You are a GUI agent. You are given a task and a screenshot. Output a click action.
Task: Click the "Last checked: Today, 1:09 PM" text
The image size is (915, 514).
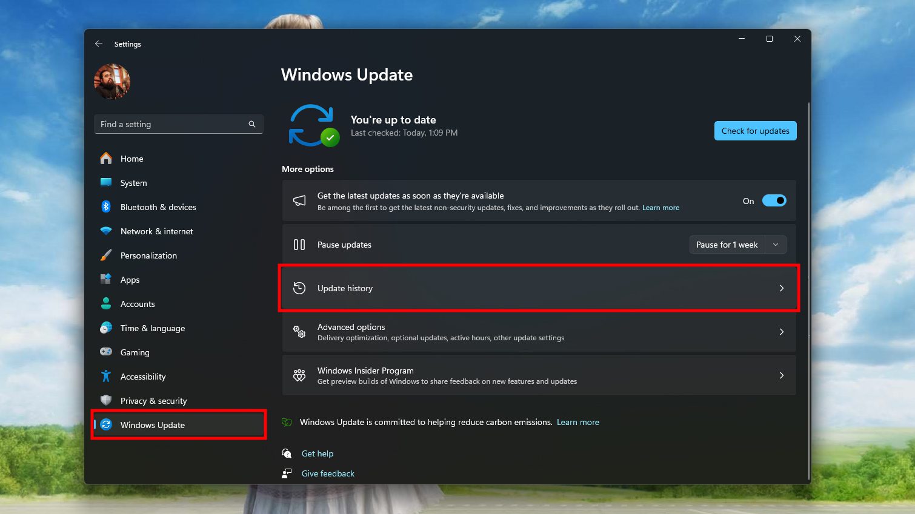coord(404,133)
